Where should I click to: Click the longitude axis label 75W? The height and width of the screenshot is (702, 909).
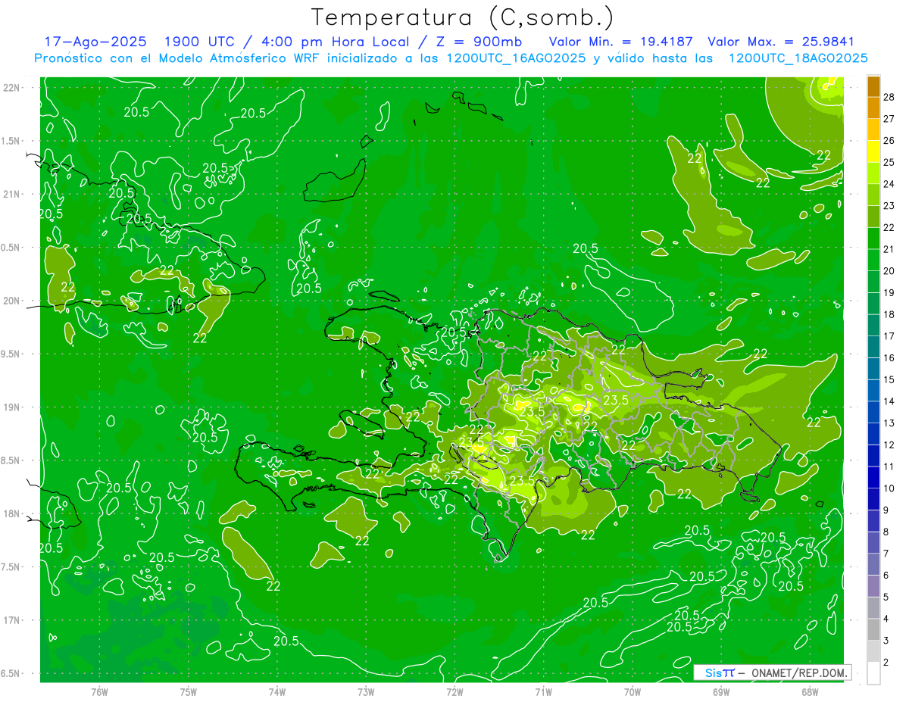(x=189, y=692)
